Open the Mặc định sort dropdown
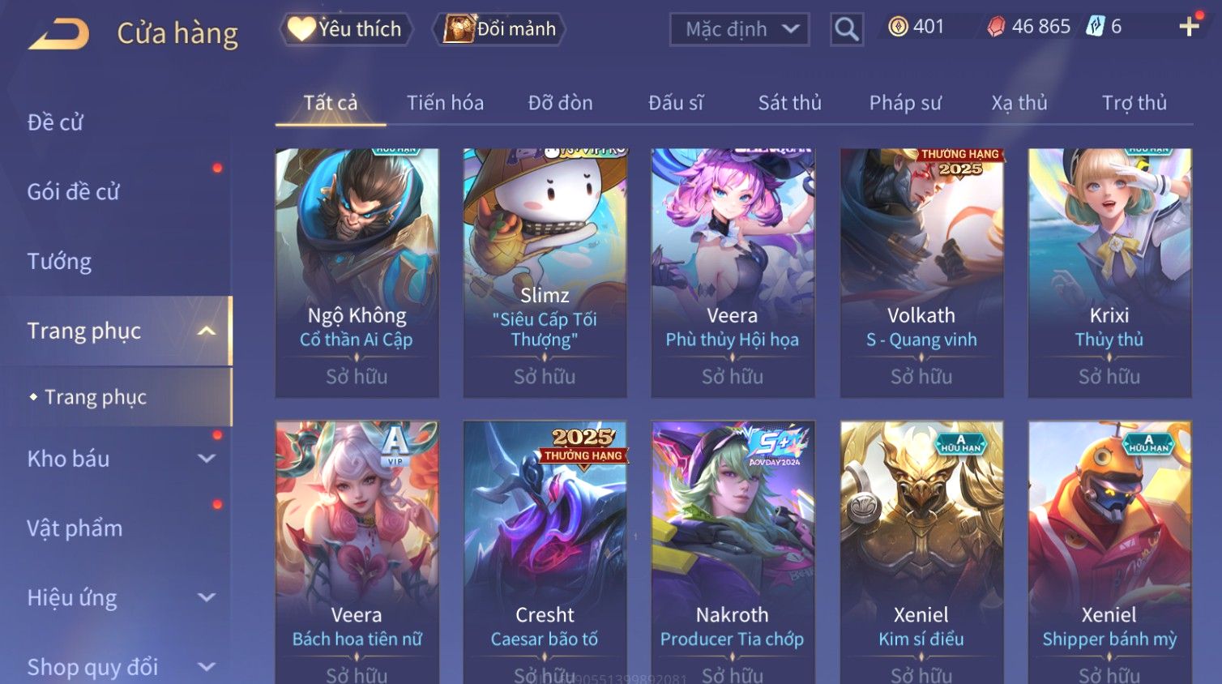The width and height of the screenshot is (1222, 684). click(740, 29)
